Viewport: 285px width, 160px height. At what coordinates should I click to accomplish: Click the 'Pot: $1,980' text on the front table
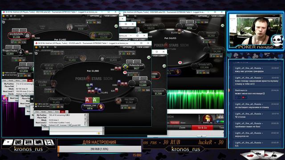click(x=93, y=71)
